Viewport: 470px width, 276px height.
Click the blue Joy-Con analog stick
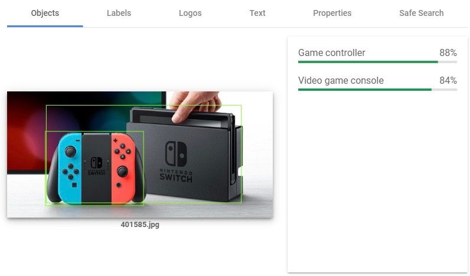pyautogui.click(x=70, y=152)
